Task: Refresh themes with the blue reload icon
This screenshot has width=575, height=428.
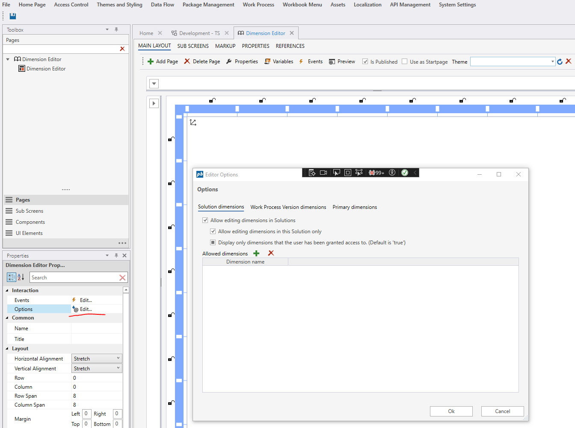Action: [x=560, y=62]
